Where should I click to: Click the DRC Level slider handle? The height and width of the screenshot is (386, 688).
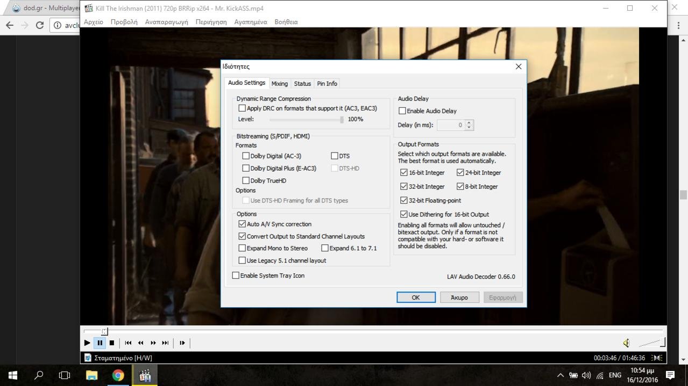pyautogui.click(x=342, y=120)
